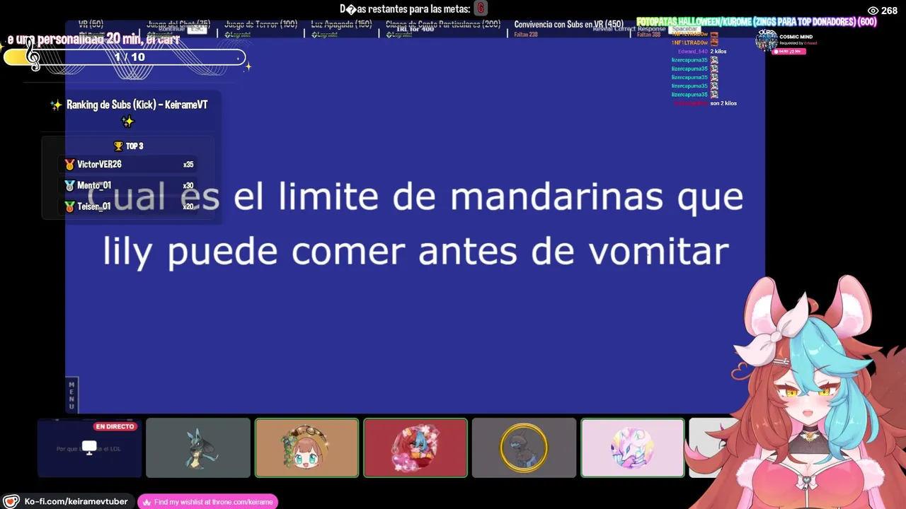Click bronze medal icon beside Teiser_01
The width and height of the screenshot is (906, 509).
pyautogui.click(x=69, y=206)
